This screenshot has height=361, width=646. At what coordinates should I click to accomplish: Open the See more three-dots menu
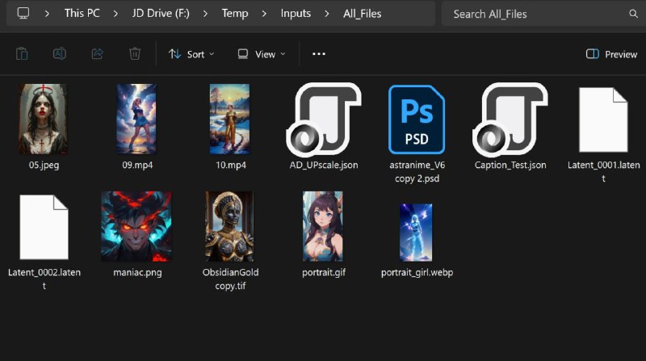[x=319, y=54]
